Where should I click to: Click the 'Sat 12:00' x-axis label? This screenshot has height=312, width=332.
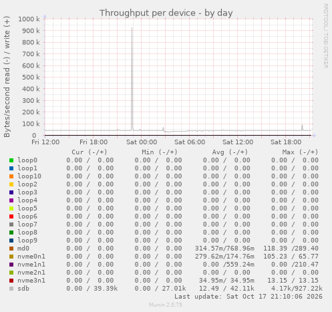pos(238,142)
